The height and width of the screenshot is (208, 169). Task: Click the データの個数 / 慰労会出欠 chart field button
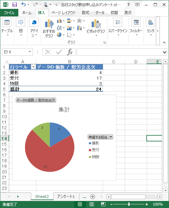36,100
